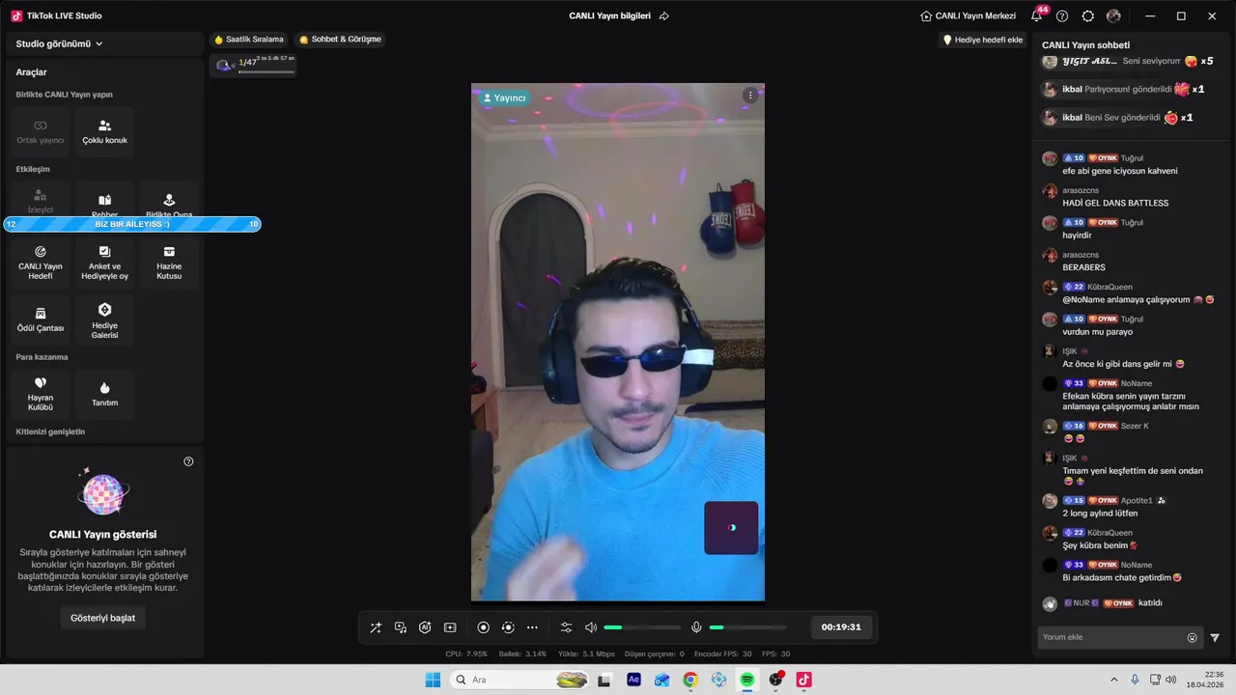Select the Saatlik Sıralama tab
Screen dimensions: 1236x695
point(249,40)
